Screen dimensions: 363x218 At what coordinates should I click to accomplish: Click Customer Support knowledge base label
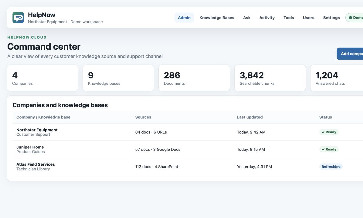click(x=33, y=134)
